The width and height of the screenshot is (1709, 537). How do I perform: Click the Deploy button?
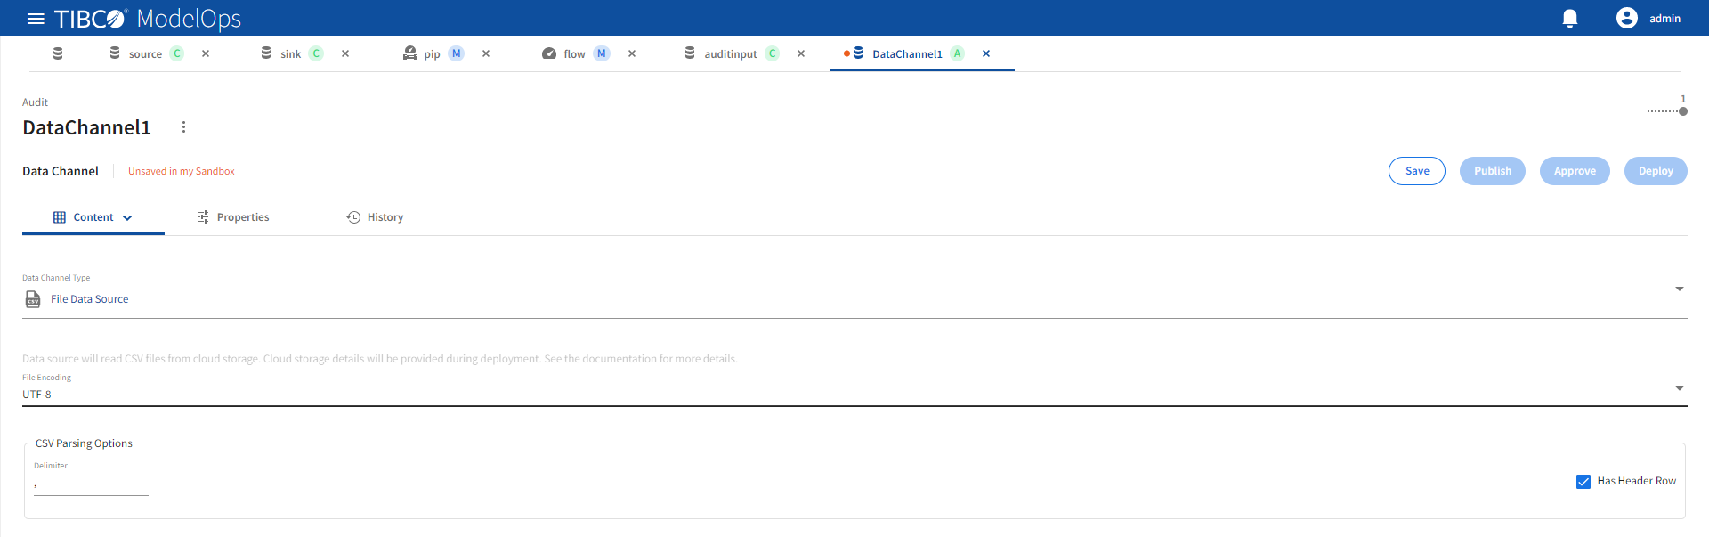(x=1656, y=171)
